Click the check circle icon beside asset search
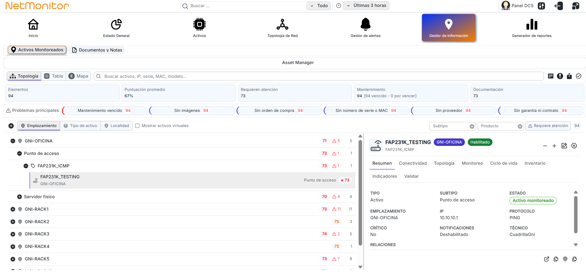This screenshot has height=279, width=586. tap(579, 76)
